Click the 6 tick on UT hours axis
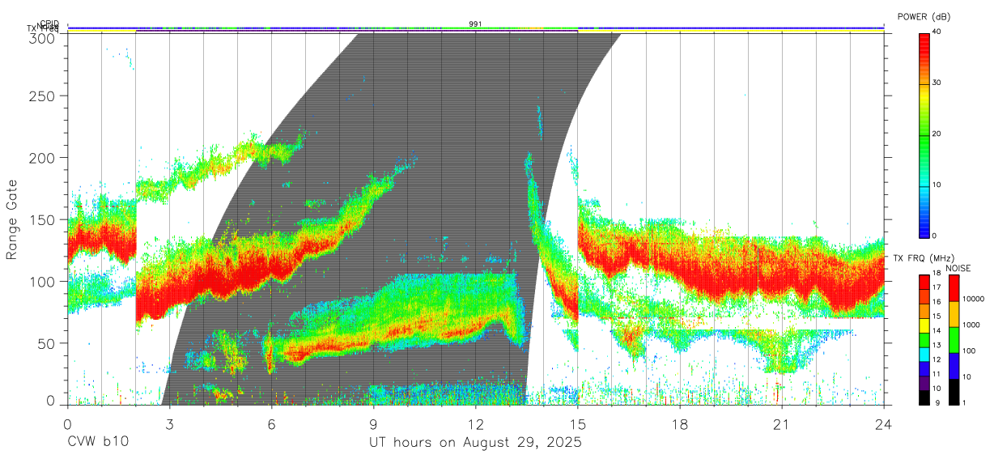Viewport: 994px width, 459px height. point(271,423)
